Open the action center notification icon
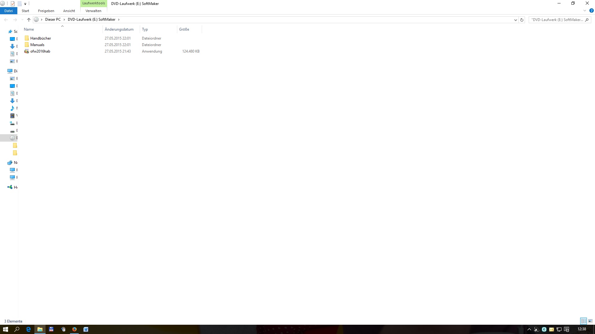 [566, 329]
